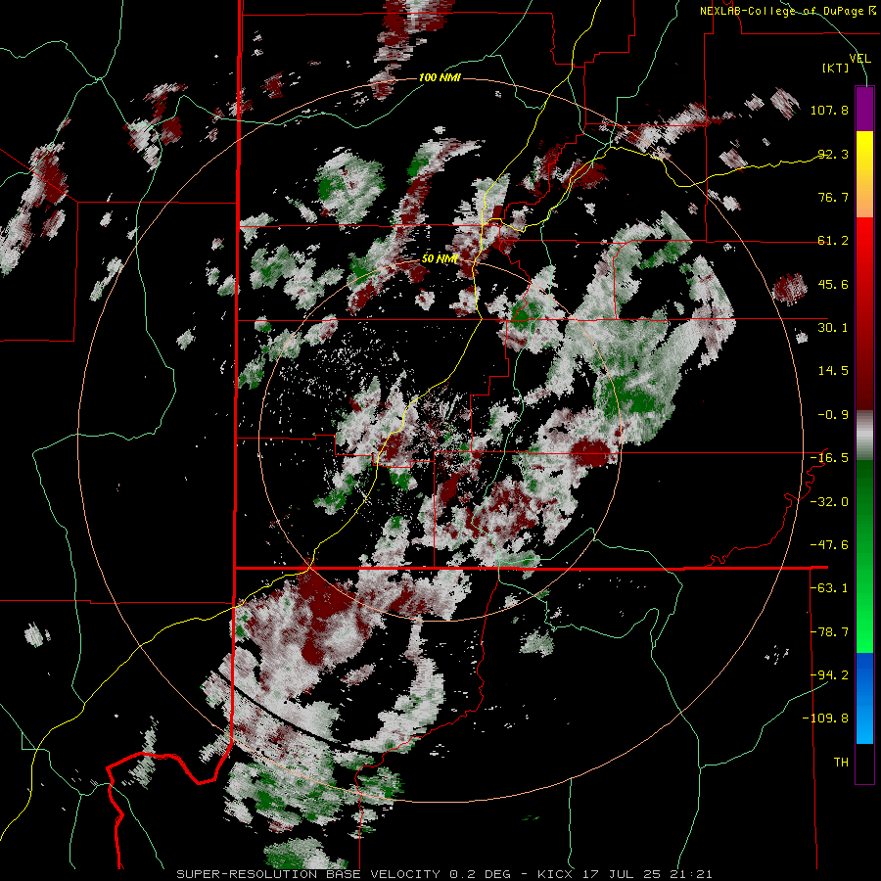The image size is (881, 881).
Task: Select the 14.5 value on velocity scale
Action: pyautogui.click(x=833, y=371)
